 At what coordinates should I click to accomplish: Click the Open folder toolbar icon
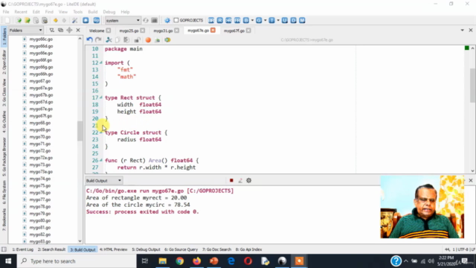click(28, 20)
